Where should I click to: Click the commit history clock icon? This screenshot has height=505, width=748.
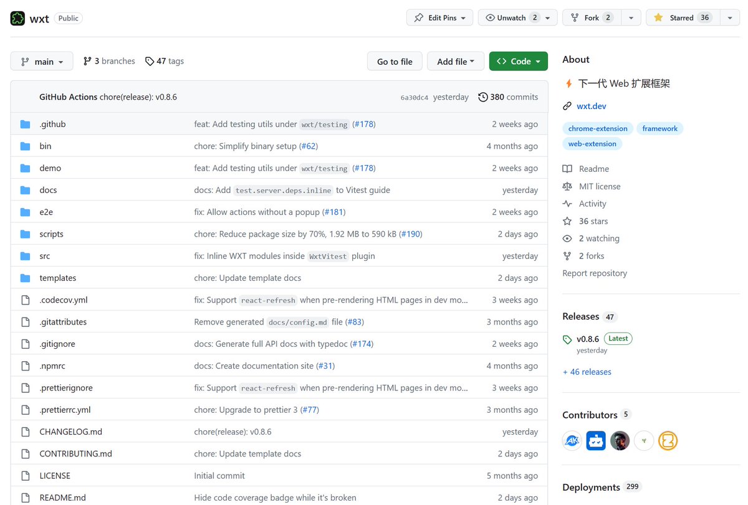coord(483,97)
